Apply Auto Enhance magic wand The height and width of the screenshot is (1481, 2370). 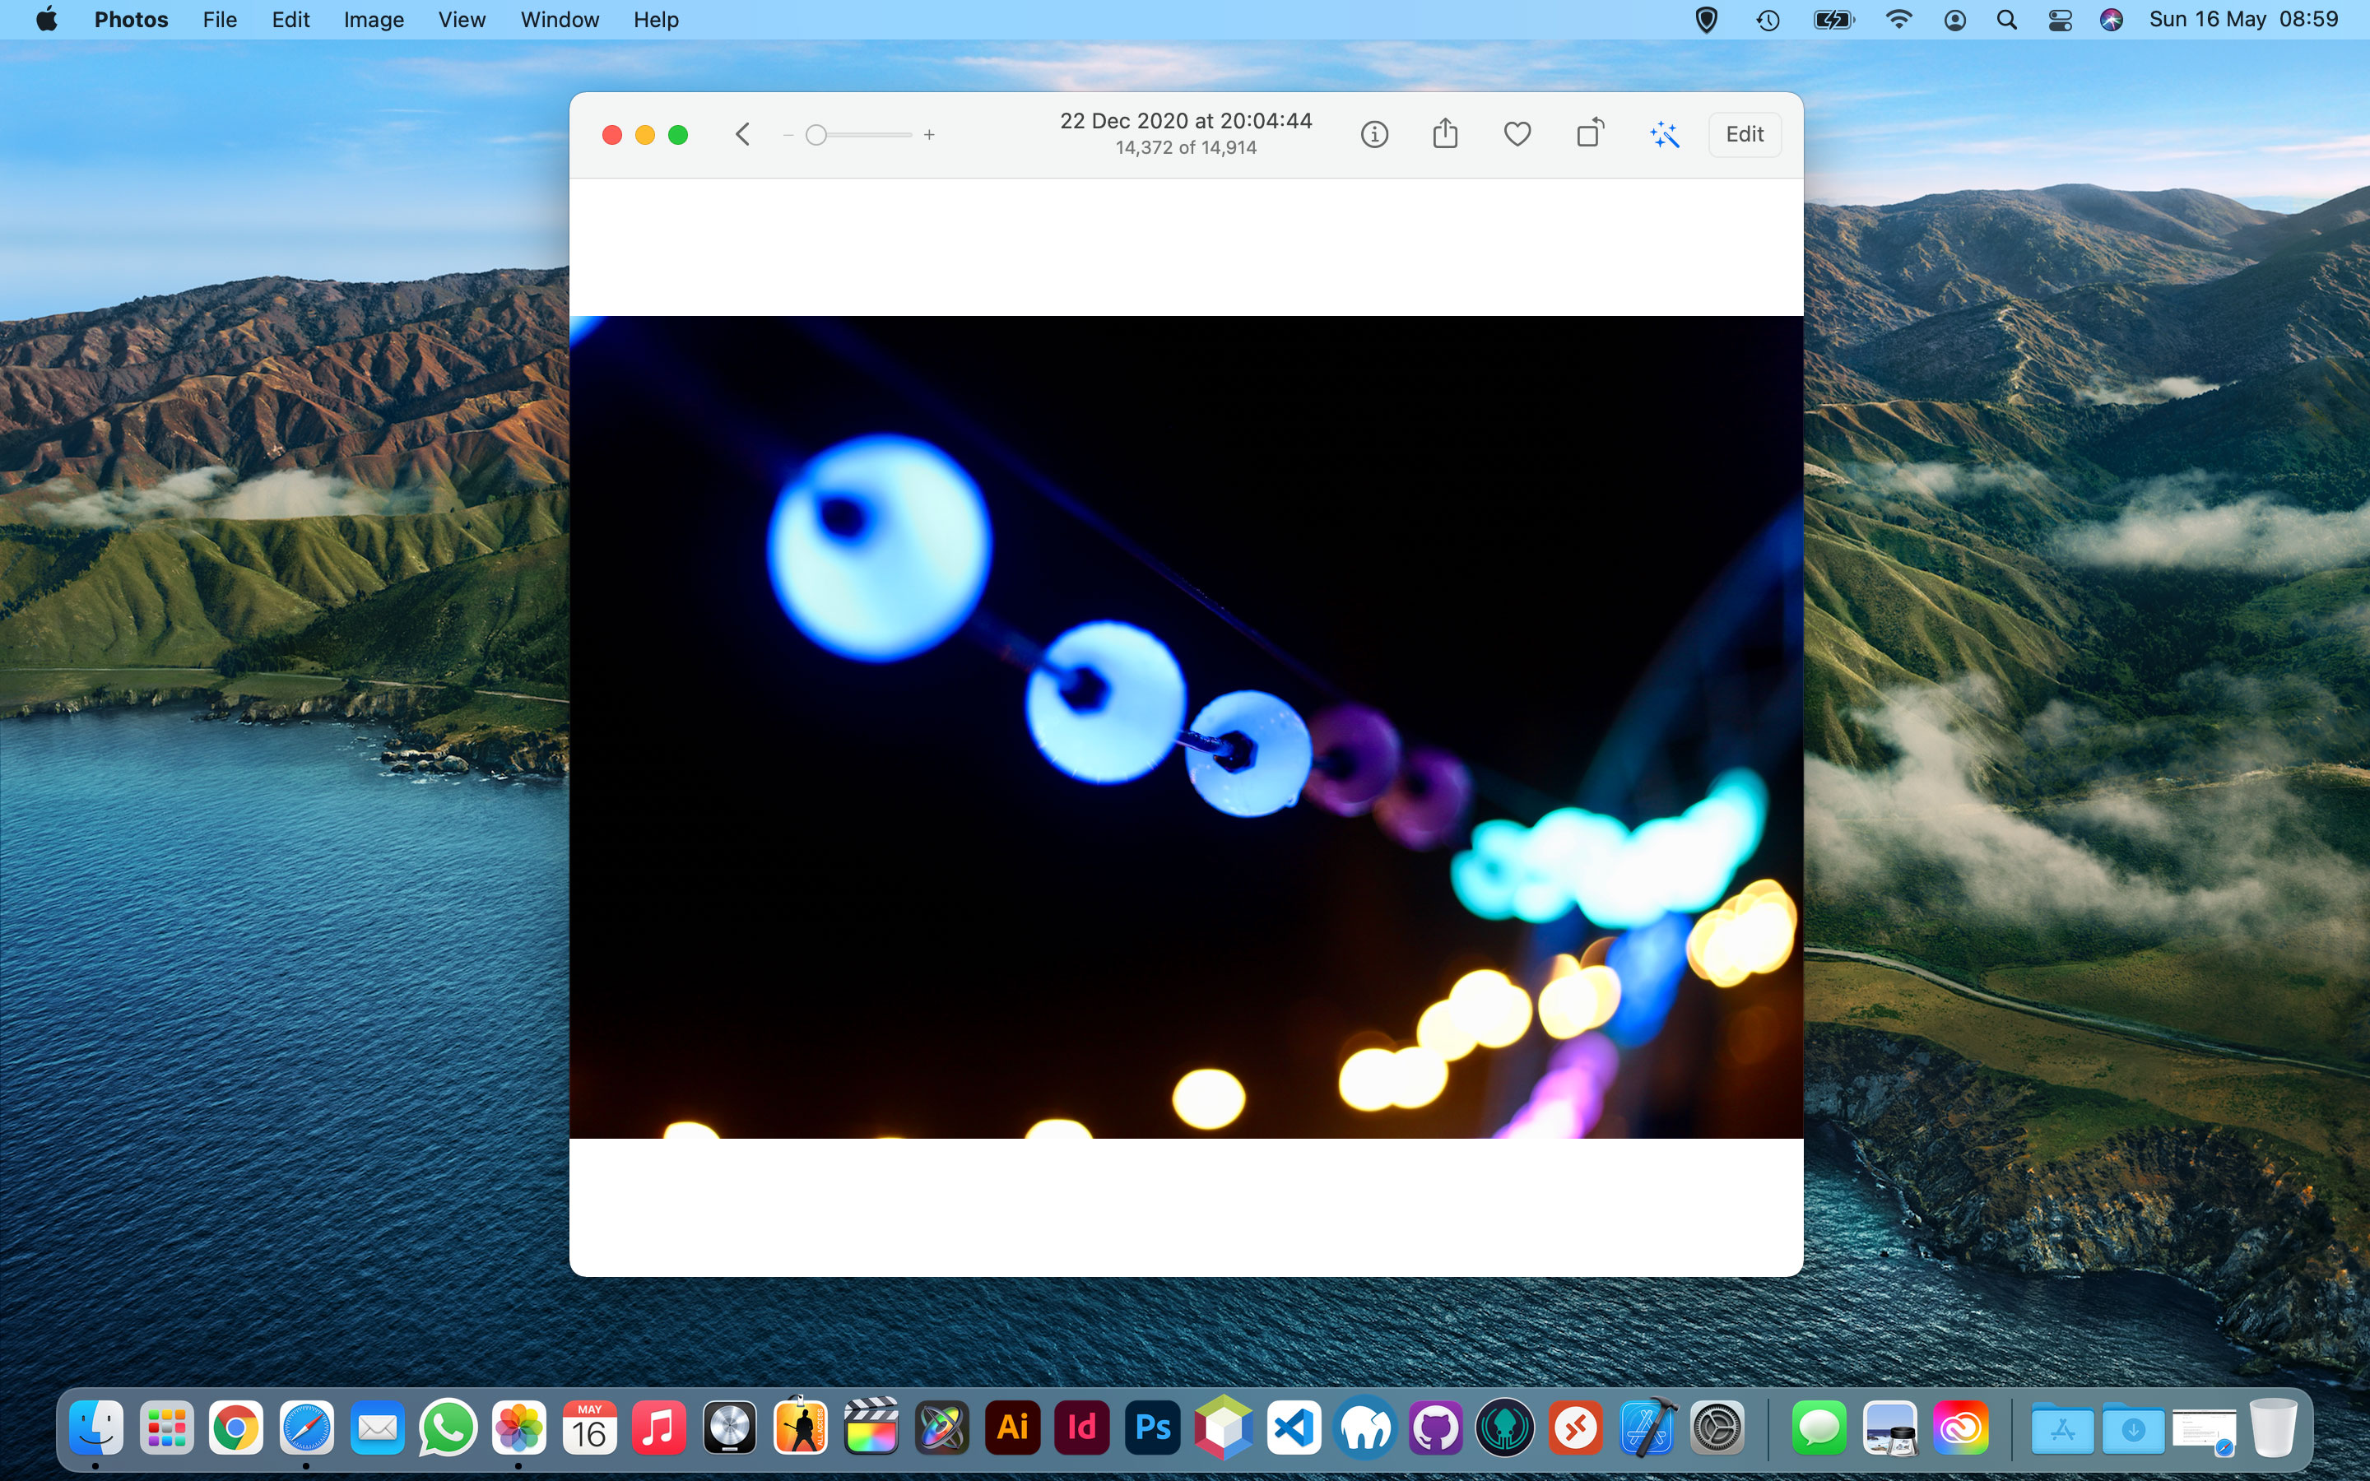click(1664, 134)
